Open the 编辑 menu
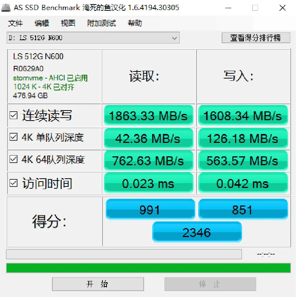Image resolution: width=297 pixels, height=297 pixels. coord(42,23)
